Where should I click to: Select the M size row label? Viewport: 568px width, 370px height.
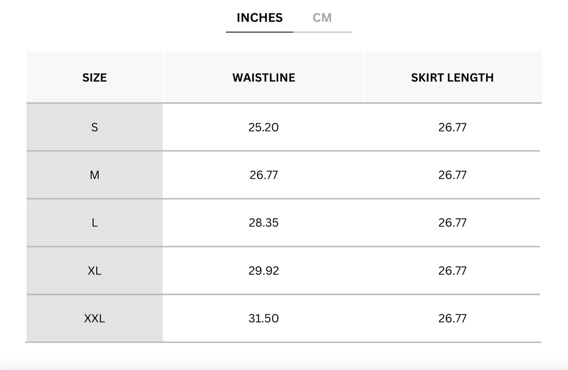(x=94, y=175)
